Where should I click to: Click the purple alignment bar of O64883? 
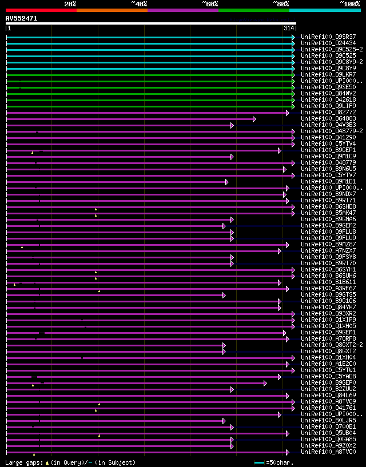coord(130,119)
